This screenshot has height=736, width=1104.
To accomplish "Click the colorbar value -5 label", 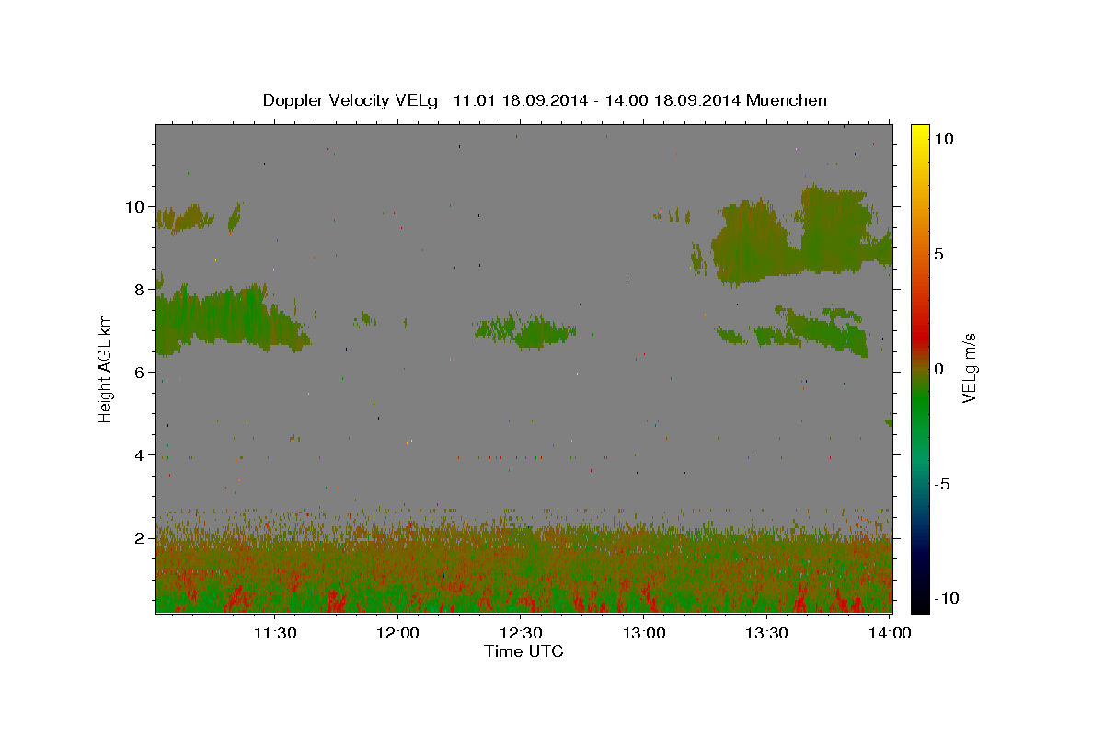I will (x=941, y=484).
